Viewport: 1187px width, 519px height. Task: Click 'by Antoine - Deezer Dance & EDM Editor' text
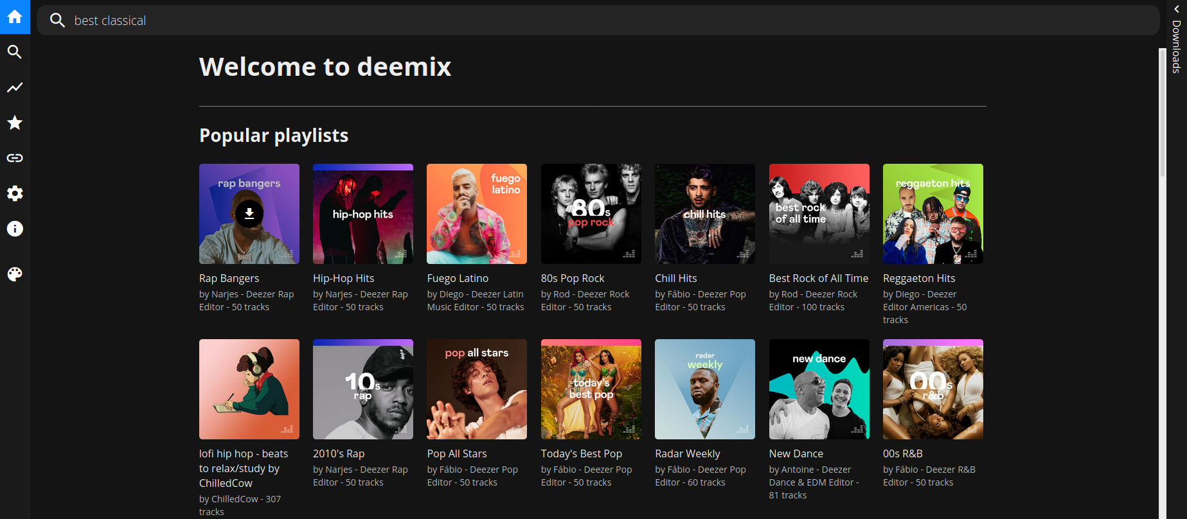point(814,482)
